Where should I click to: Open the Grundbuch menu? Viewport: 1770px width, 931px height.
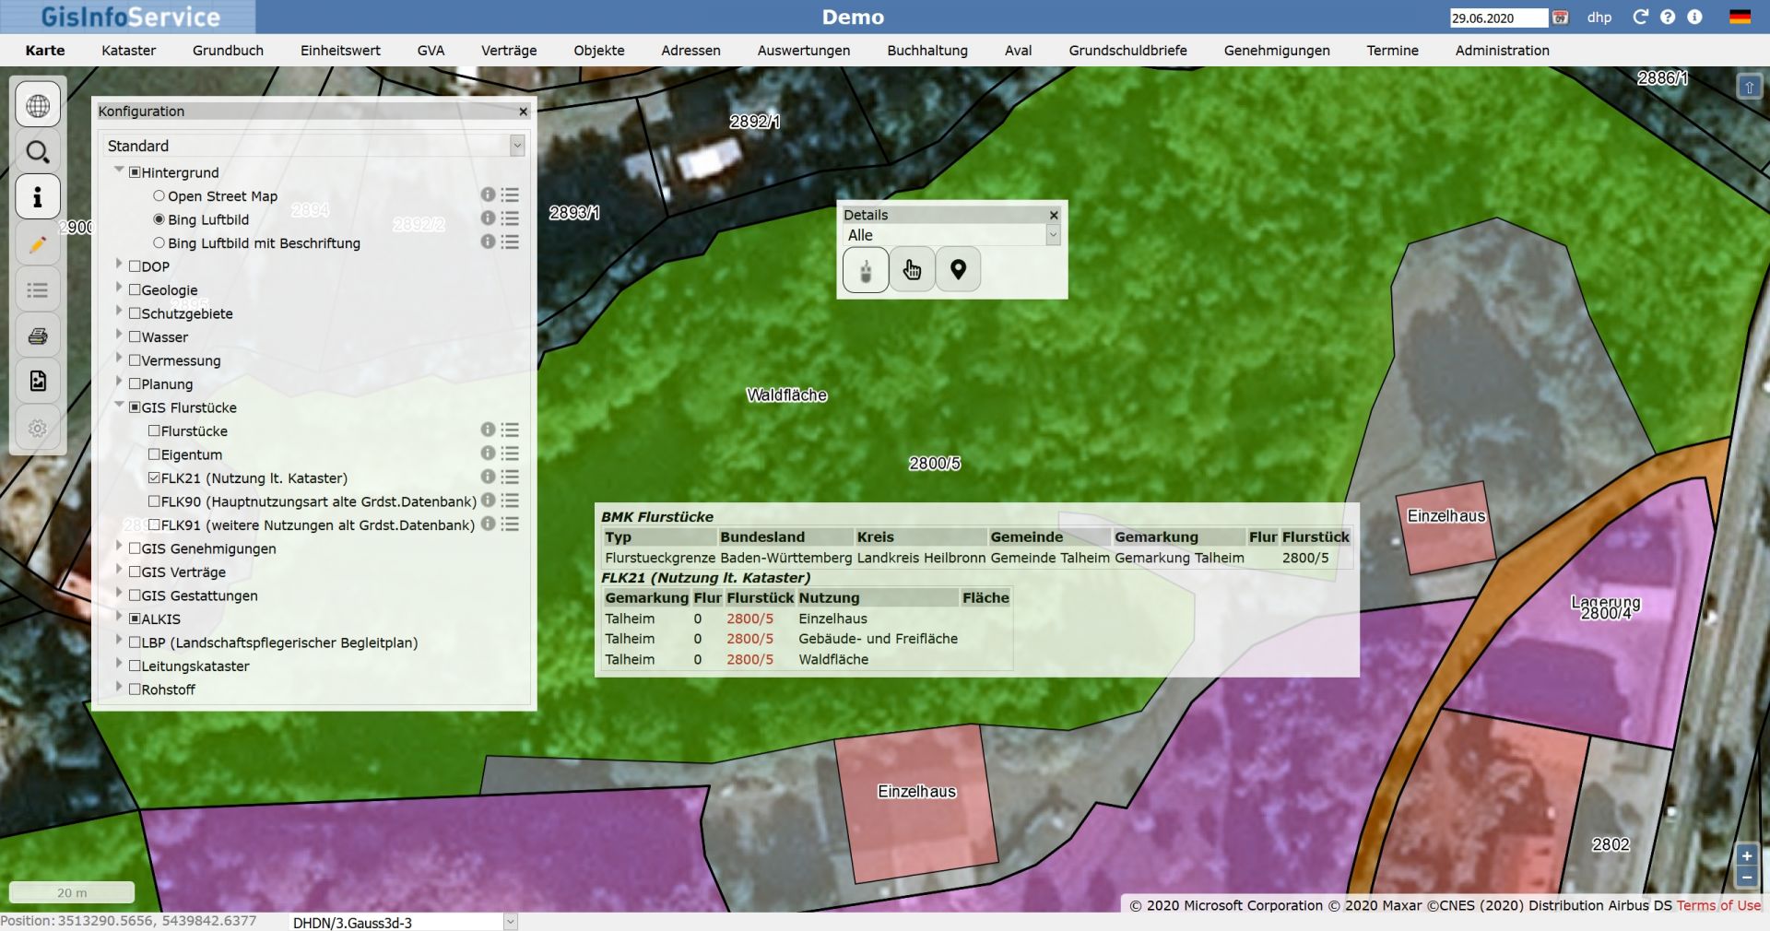228,51
